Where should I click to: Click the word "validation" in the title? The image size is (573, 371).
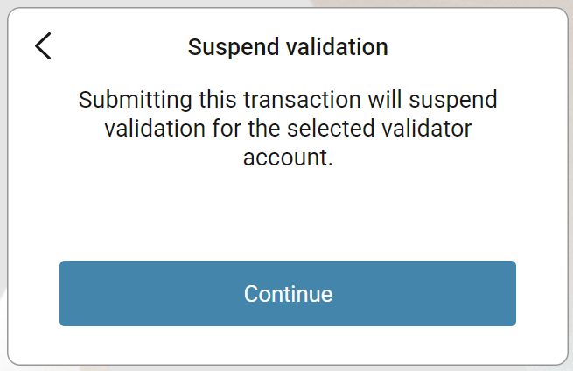[x=337, y=47]
